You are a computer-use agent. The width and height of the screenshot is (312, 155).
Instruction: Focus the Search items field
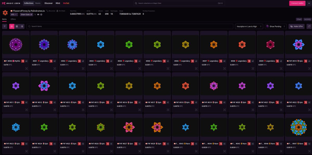point(130,26)
